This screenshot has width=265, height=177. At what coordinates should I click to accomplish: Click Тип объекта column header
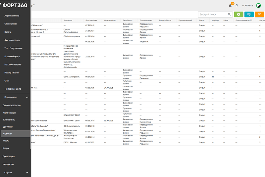point(128,21)
